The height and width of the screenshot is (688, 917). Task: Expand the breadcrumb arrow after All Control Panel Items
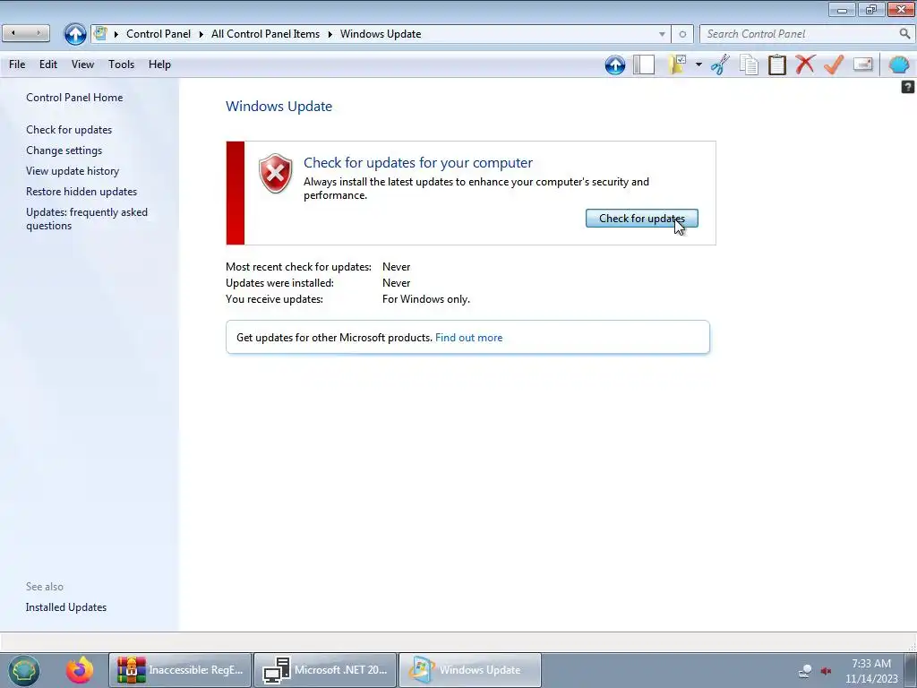330,34
